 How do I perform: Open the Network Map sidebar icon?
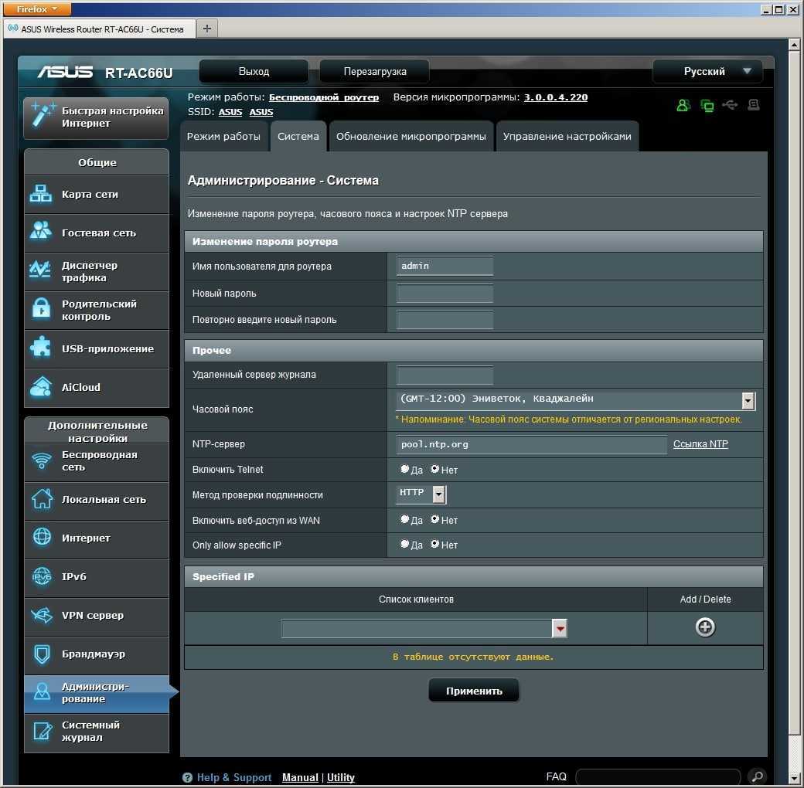[40, 195]
